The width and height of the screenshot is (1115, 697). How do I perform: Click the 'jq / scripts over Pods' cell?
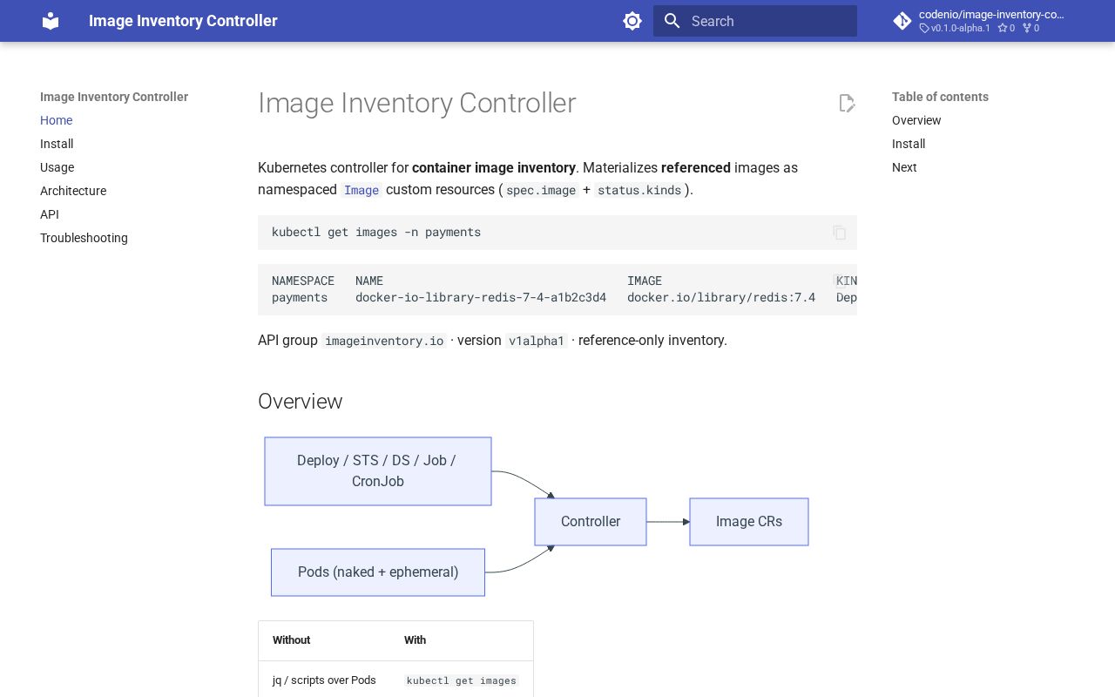click(x=324, y=680)
